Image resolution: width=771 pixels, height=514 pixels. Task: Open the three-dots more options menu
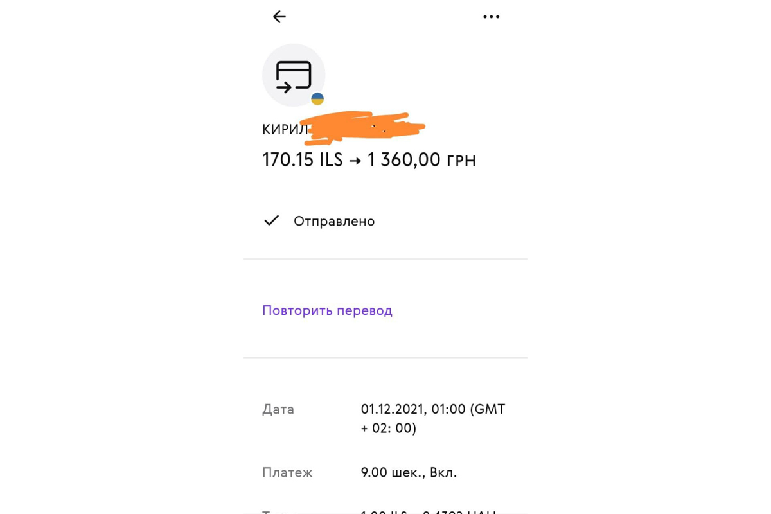(x=491, y=17)
